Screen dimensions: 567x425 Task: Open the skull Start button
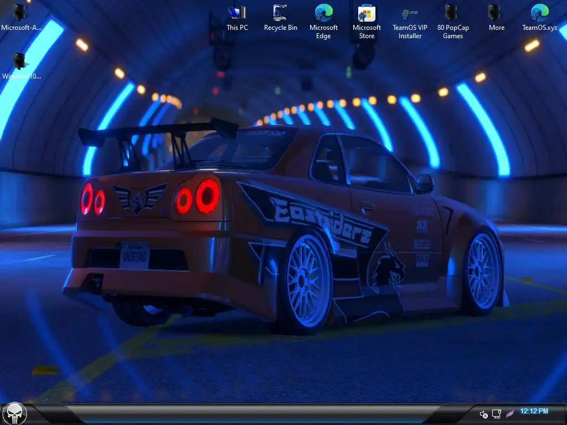pos(15,414)
